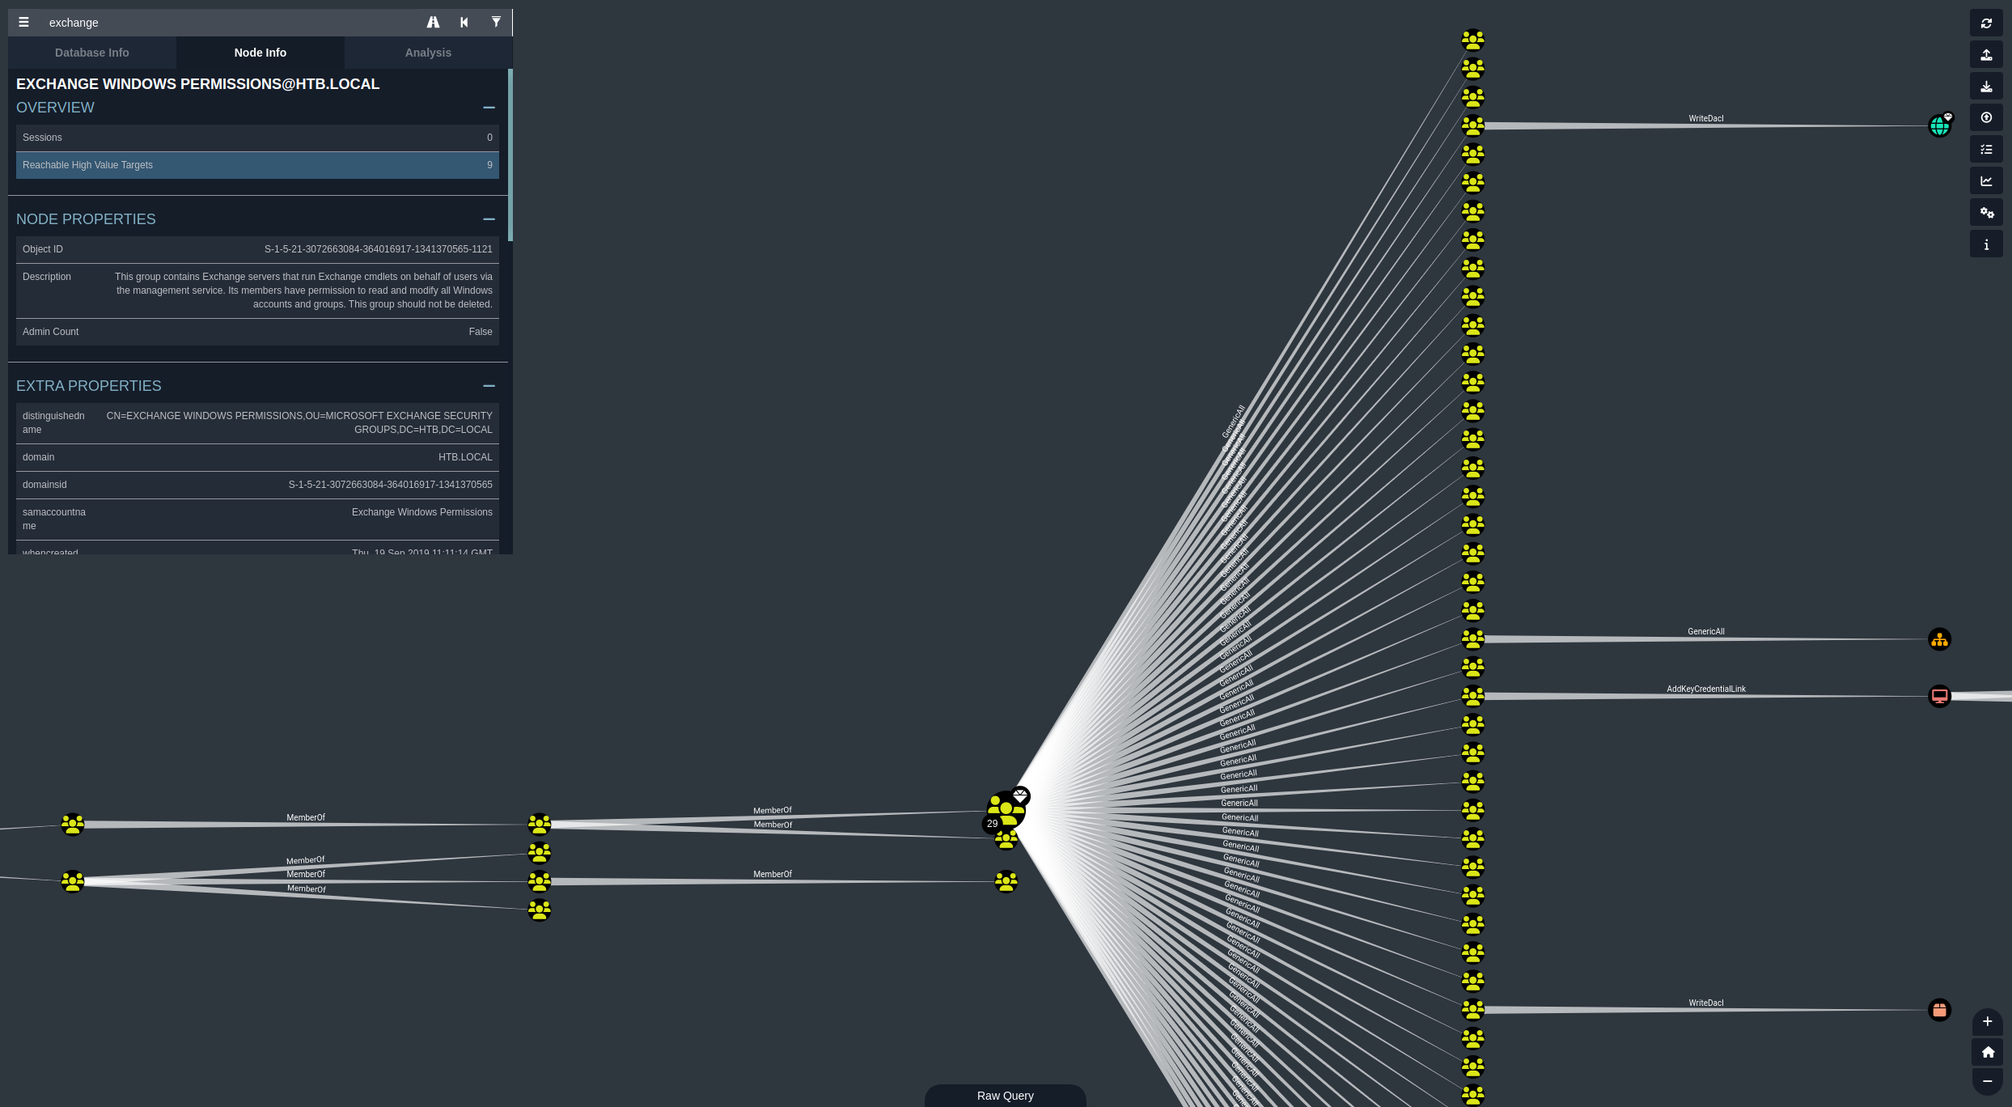Image resolution: width=2012 pixels, height=1107 pixels.
Task: Collapse the Overview section
Action: [489, 108]
